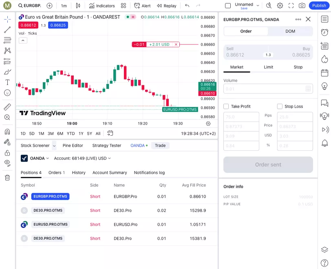Choose the text annotation tool
This screenshot has height=269, width=331.
pyautogui.click(x=7, y=82)
